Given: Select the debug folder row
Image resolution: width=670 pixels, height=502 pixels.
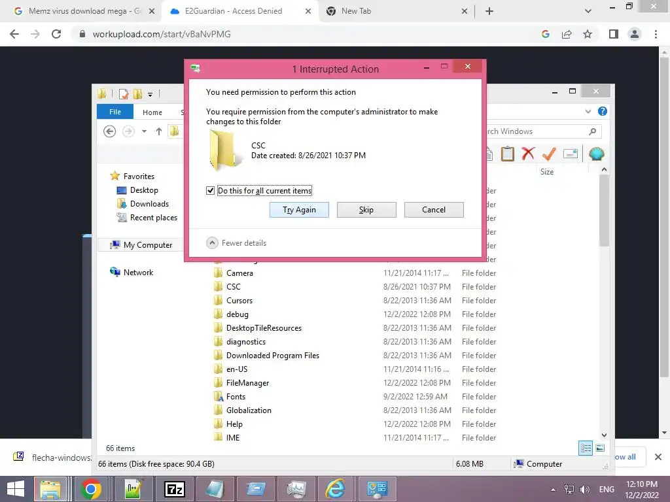Looking at the screenshot, I should point(355,314).
